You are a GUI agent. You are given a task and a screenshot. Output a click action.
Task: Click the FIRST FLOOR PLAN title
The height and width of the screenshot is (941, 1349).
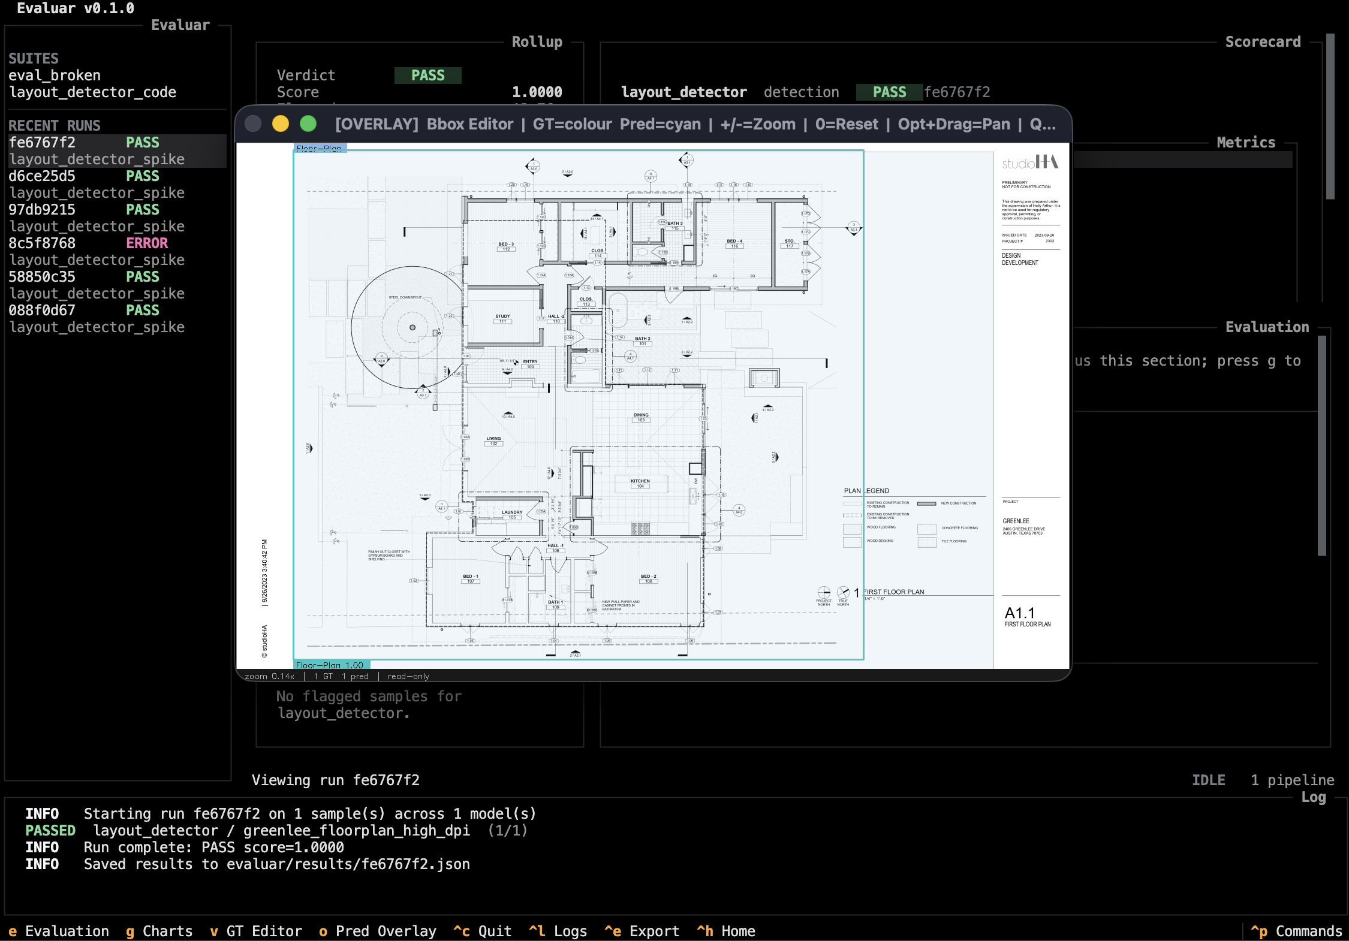point(894,592)
